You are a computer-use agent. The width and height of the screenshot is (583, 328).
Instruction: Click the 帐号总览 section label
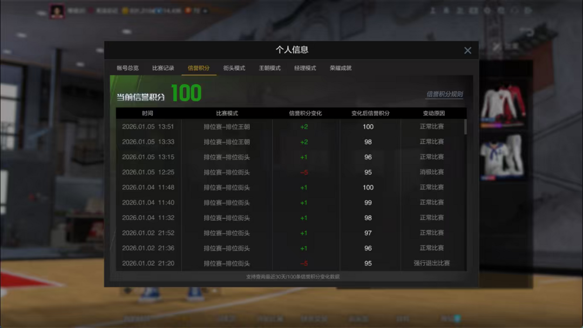(x=127, y=68)
